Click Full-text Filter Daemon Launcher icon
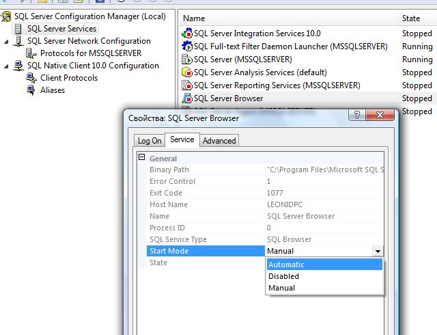This screenshot has height=335, width=437. pos(186,46)
